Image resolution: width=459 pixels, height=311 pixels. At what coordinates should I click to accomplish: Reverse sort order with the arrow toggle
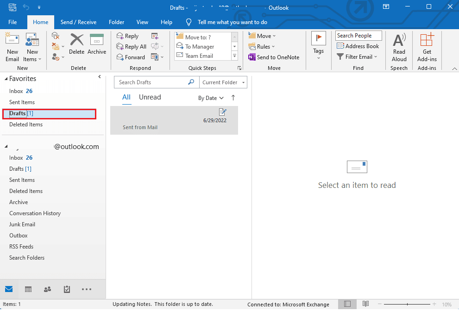[233, 98]
